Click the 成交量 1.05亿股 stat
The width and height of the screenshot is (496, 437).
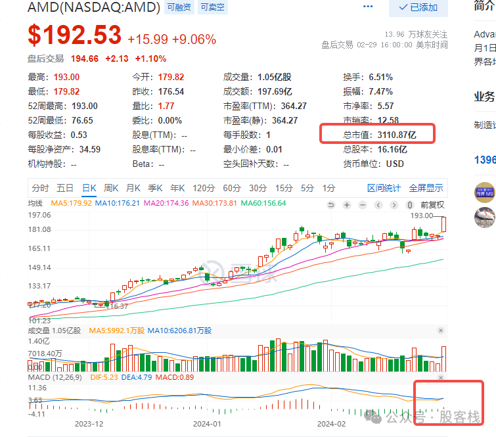[x=257, y=77]
